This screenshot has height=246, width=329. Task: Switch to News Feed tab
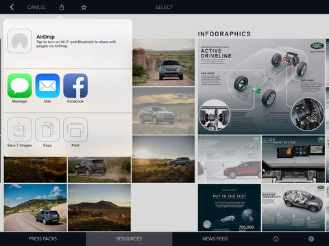215,238
